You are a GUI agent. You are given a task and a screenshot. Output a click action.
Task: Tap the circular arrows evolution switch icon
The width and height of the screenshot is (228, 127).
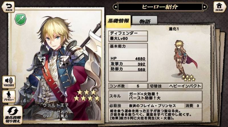click(x=13, y=111)
